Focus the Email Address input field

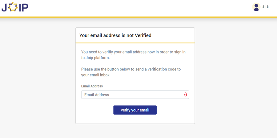[x=132, y=95]
